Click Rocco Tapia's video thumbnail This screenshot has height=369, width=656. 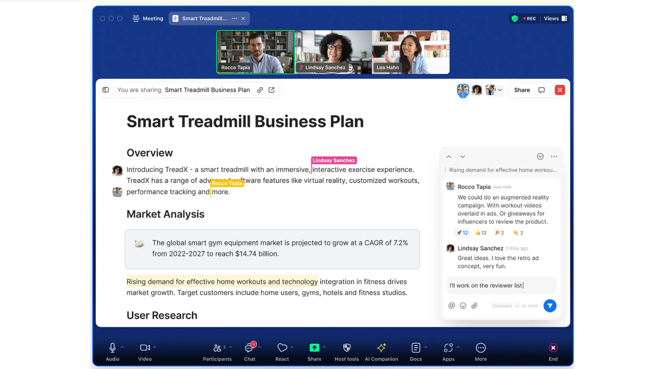coord(255,52)
